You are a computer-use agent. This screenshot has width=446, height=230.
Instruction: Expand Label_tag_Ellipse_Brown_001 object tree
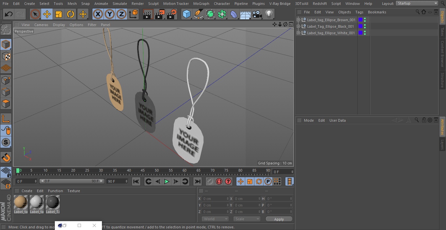click(298, 20)
